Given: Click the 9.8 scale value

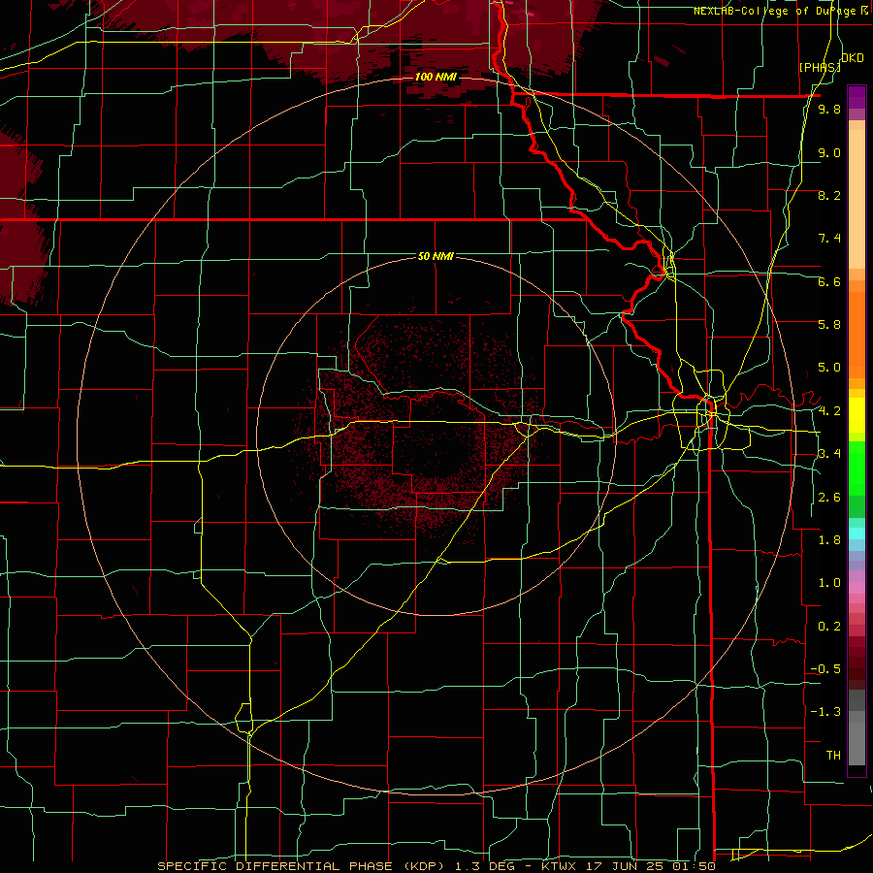Looking at the screenshot, I should [829, 109].
